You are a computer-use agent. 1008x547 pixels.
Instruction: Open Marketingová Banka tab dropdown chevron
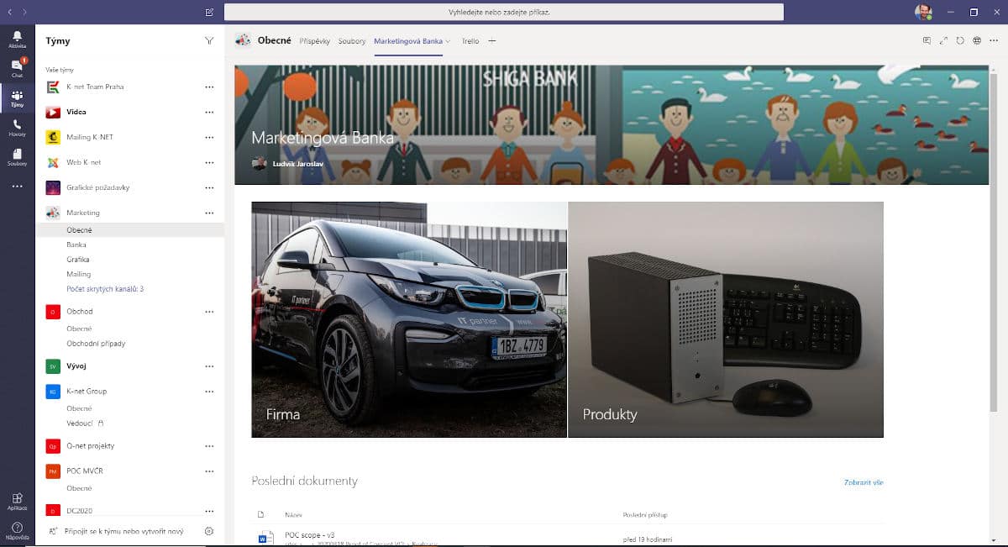(448, 41)
